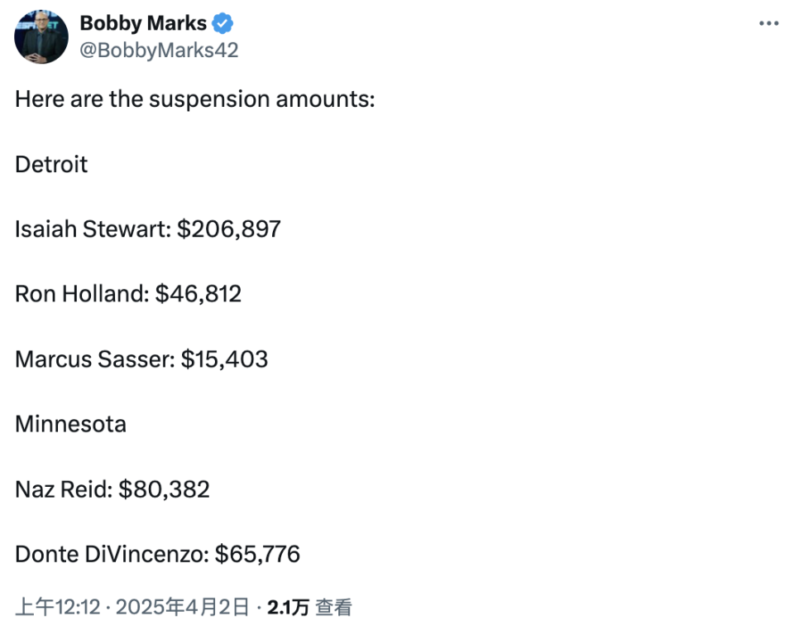This screenshot has width=794, height=626.
Task: Open the tweet's more options ellipsis
Action: coord(768,24)
